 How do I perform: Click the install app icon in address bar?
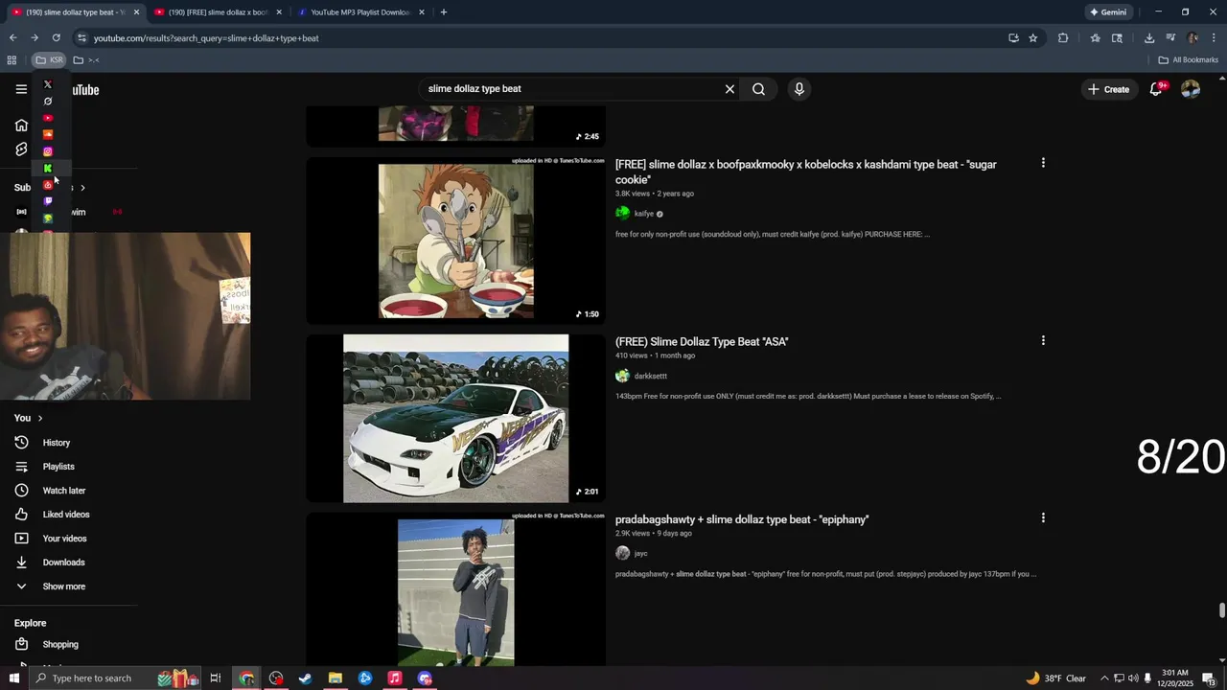tap(1013, 38)
